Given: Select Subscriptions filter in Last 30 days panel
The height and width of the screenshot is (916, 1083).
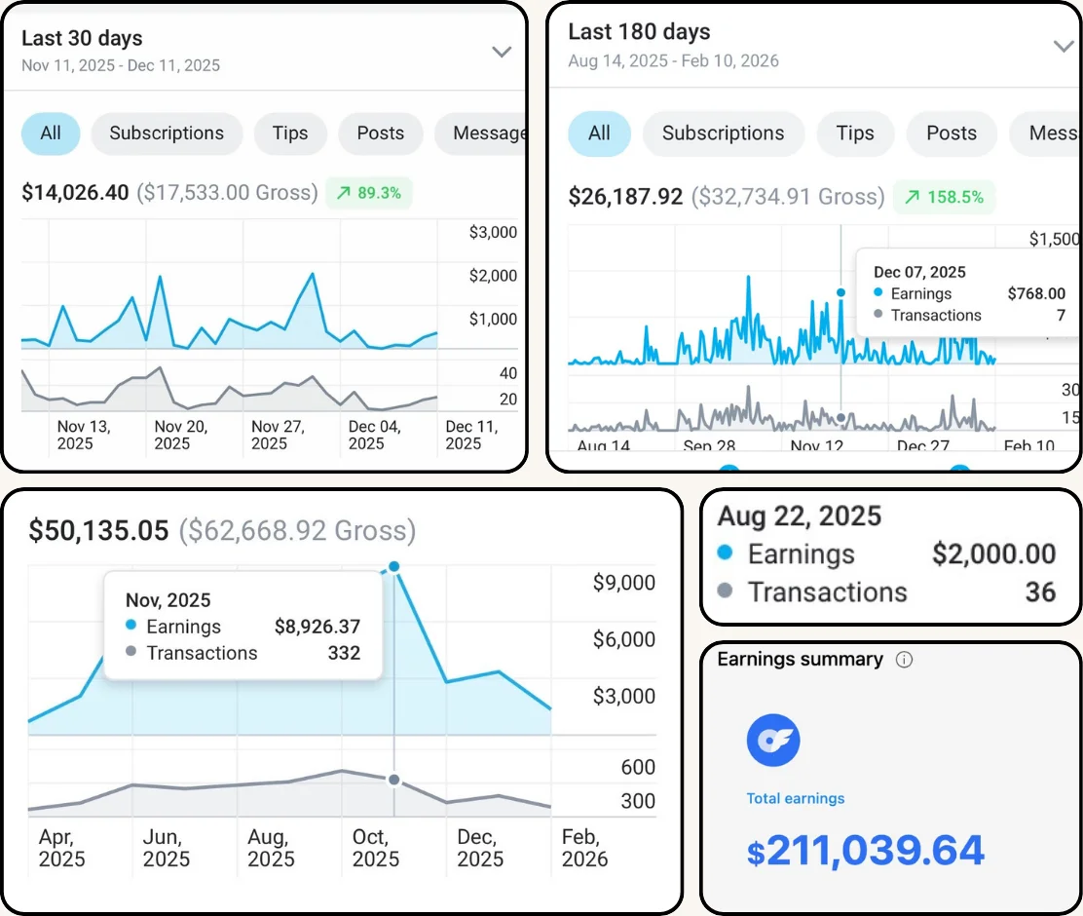Looking at the screenshot, I should (167, 134).
